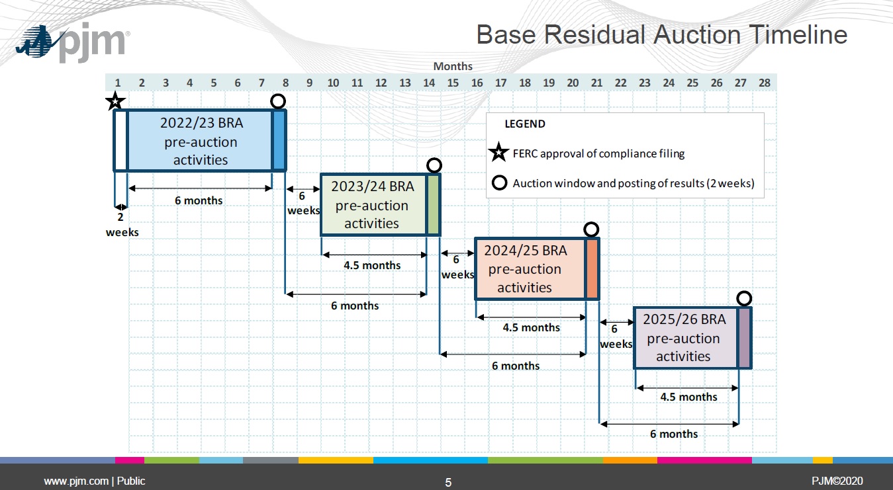The image size is (893, 490).
Task: Click '6 months' label below 2024/25 block
Action: click(x=516, y=366)
